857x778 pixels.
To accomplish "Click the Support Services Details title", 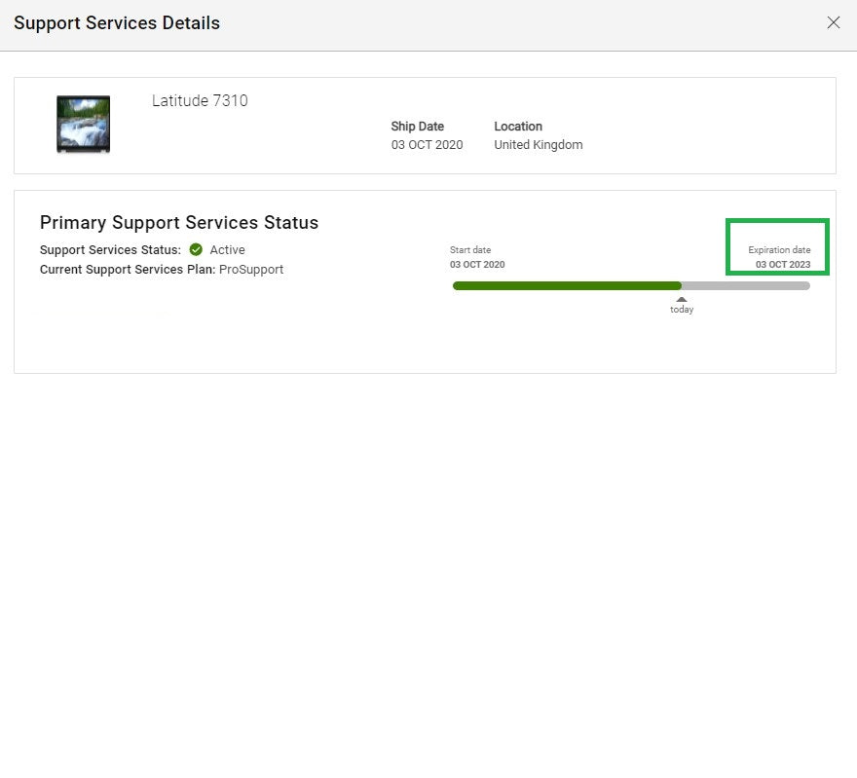I will tap(117, 22).
